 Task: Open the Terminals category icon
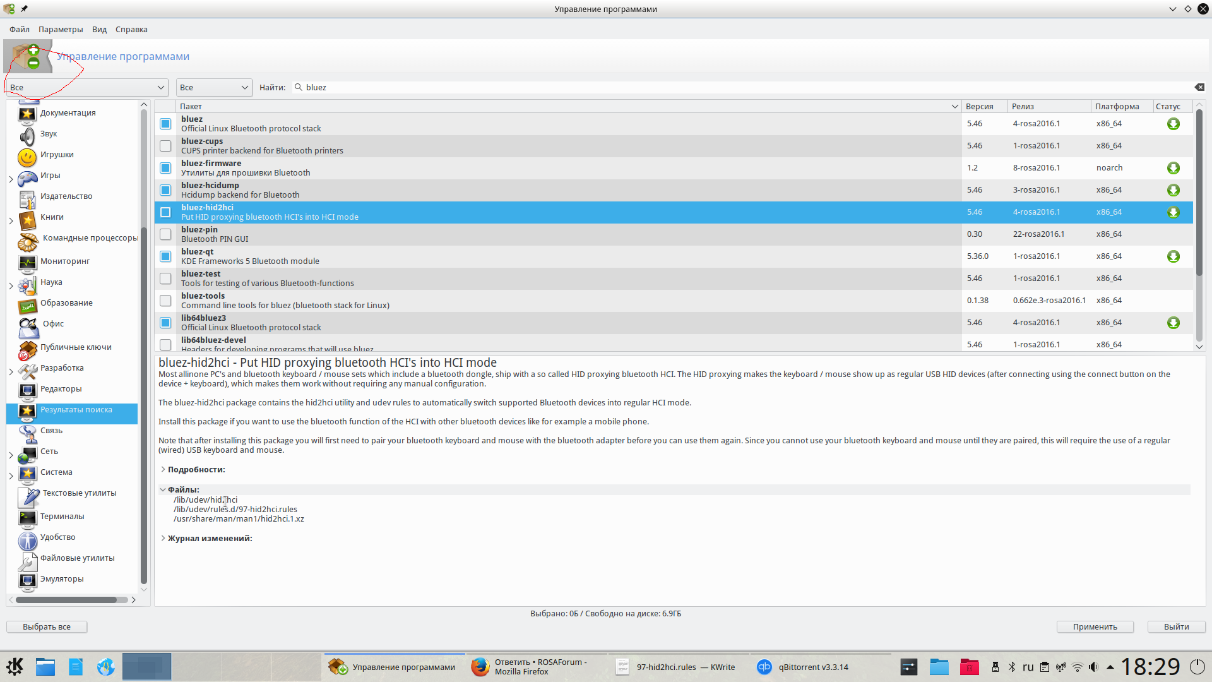pyautogui.click(x=27, y=518)
